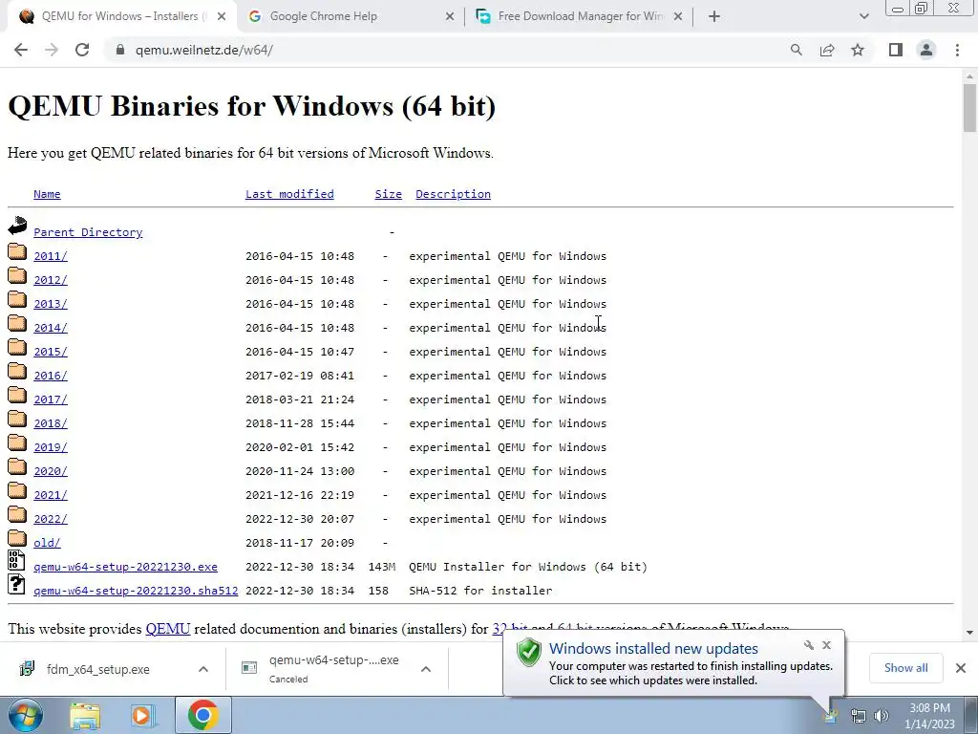This screenshot has width=978, height=734.
Task: Open notification options wrench icon
Action: (809, 645)
